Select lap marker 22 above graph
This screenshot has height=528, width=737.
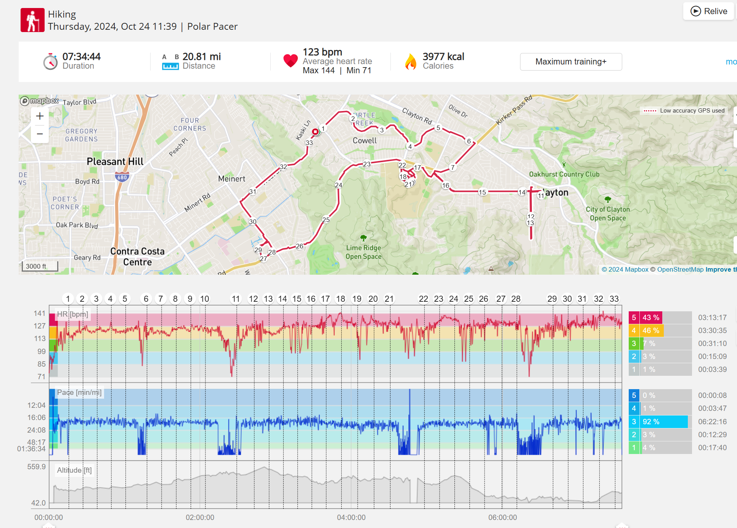pos(423,299)
